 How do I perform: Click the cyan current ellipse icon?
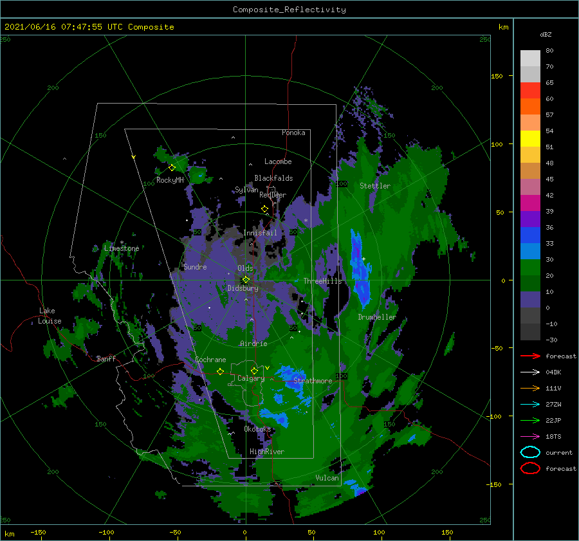click(x=530, y=452)
